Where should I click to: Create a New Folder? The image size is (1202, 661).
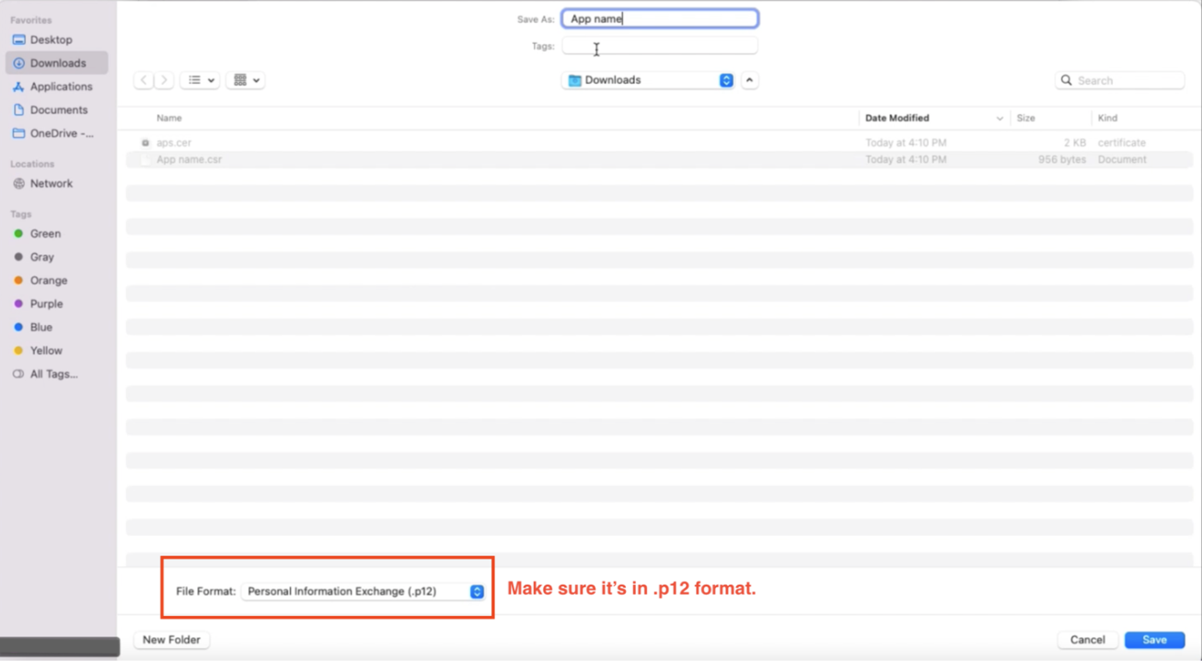pos(171,639)
